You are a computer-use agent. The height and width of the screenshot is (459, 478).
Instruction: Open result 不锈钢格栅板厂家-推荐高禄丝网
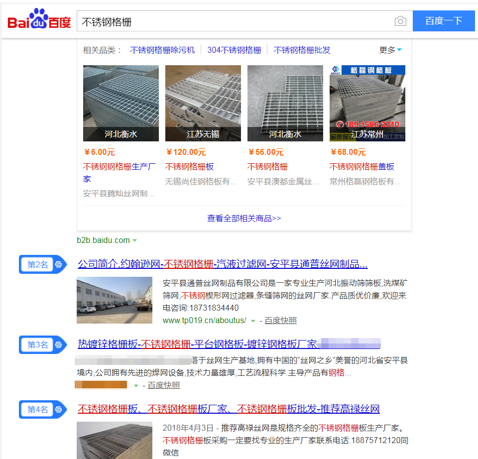(229, 409)
